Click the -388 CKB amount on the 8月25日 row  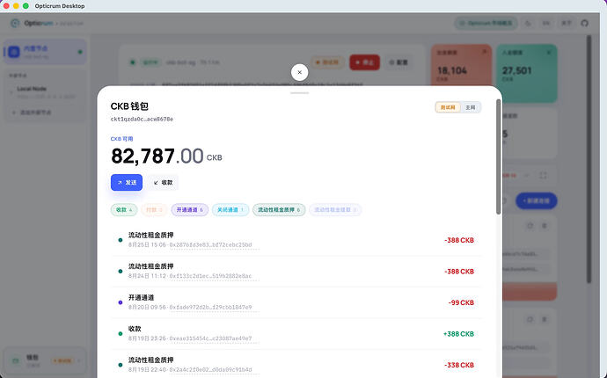point(459,240)
